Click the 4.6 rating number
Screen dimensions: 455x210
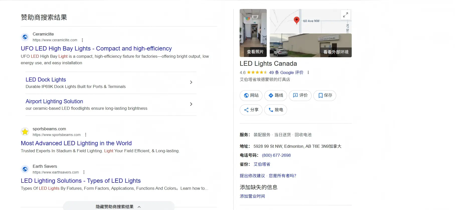pyautogui.click(x=242, y=72)
